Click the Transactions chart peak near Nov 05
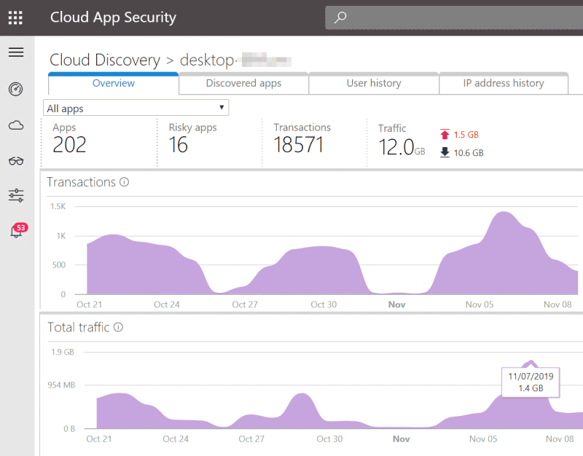The image size is (583, 456). [504, 212]
